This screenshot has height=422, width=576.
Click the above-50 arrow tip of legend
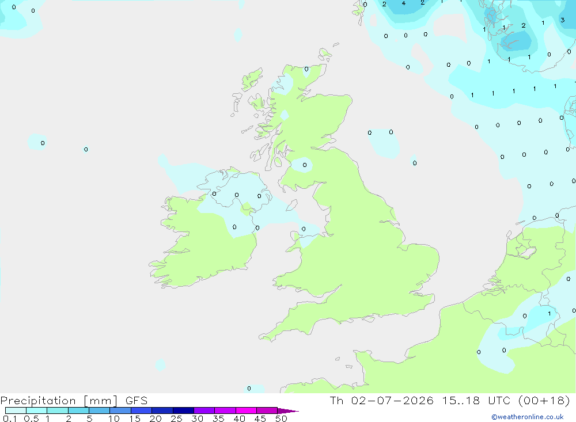[x=287, y=410]
